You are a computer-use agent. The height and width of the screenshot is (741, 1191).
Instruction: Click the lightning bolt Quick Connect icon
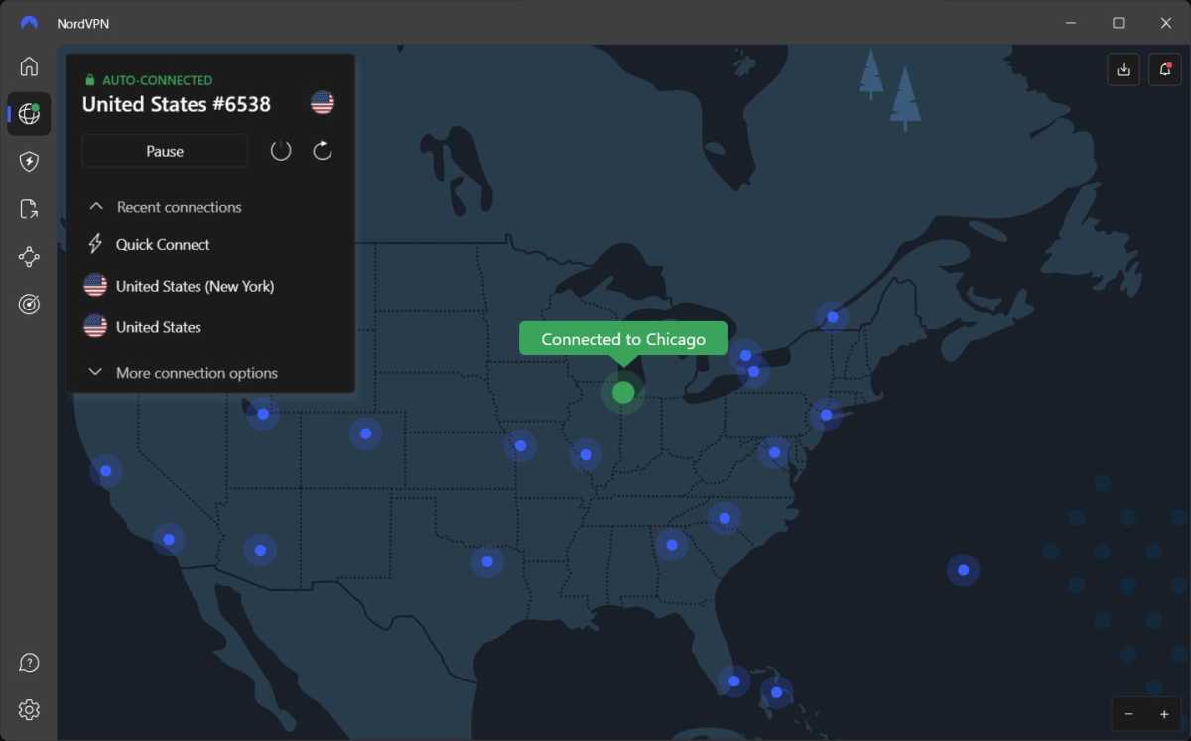pos(95,244)
